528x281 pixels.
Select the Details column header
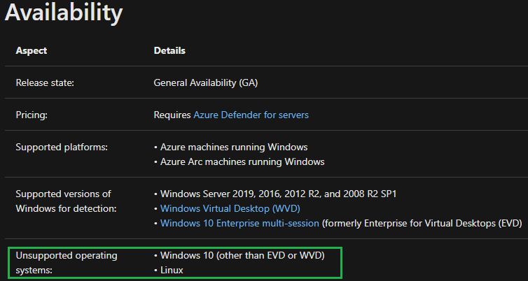click(169, 51)
